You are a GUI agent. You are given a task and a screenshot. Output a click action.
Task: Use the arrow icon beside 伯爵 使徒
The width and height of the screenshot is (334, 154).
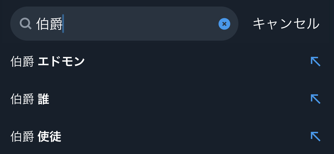pos(315,136)
